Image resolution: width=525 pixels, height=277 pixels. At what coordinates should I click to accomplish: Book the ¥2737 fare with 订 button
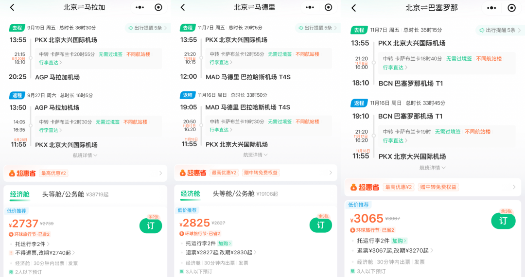[x=151, y=226]
